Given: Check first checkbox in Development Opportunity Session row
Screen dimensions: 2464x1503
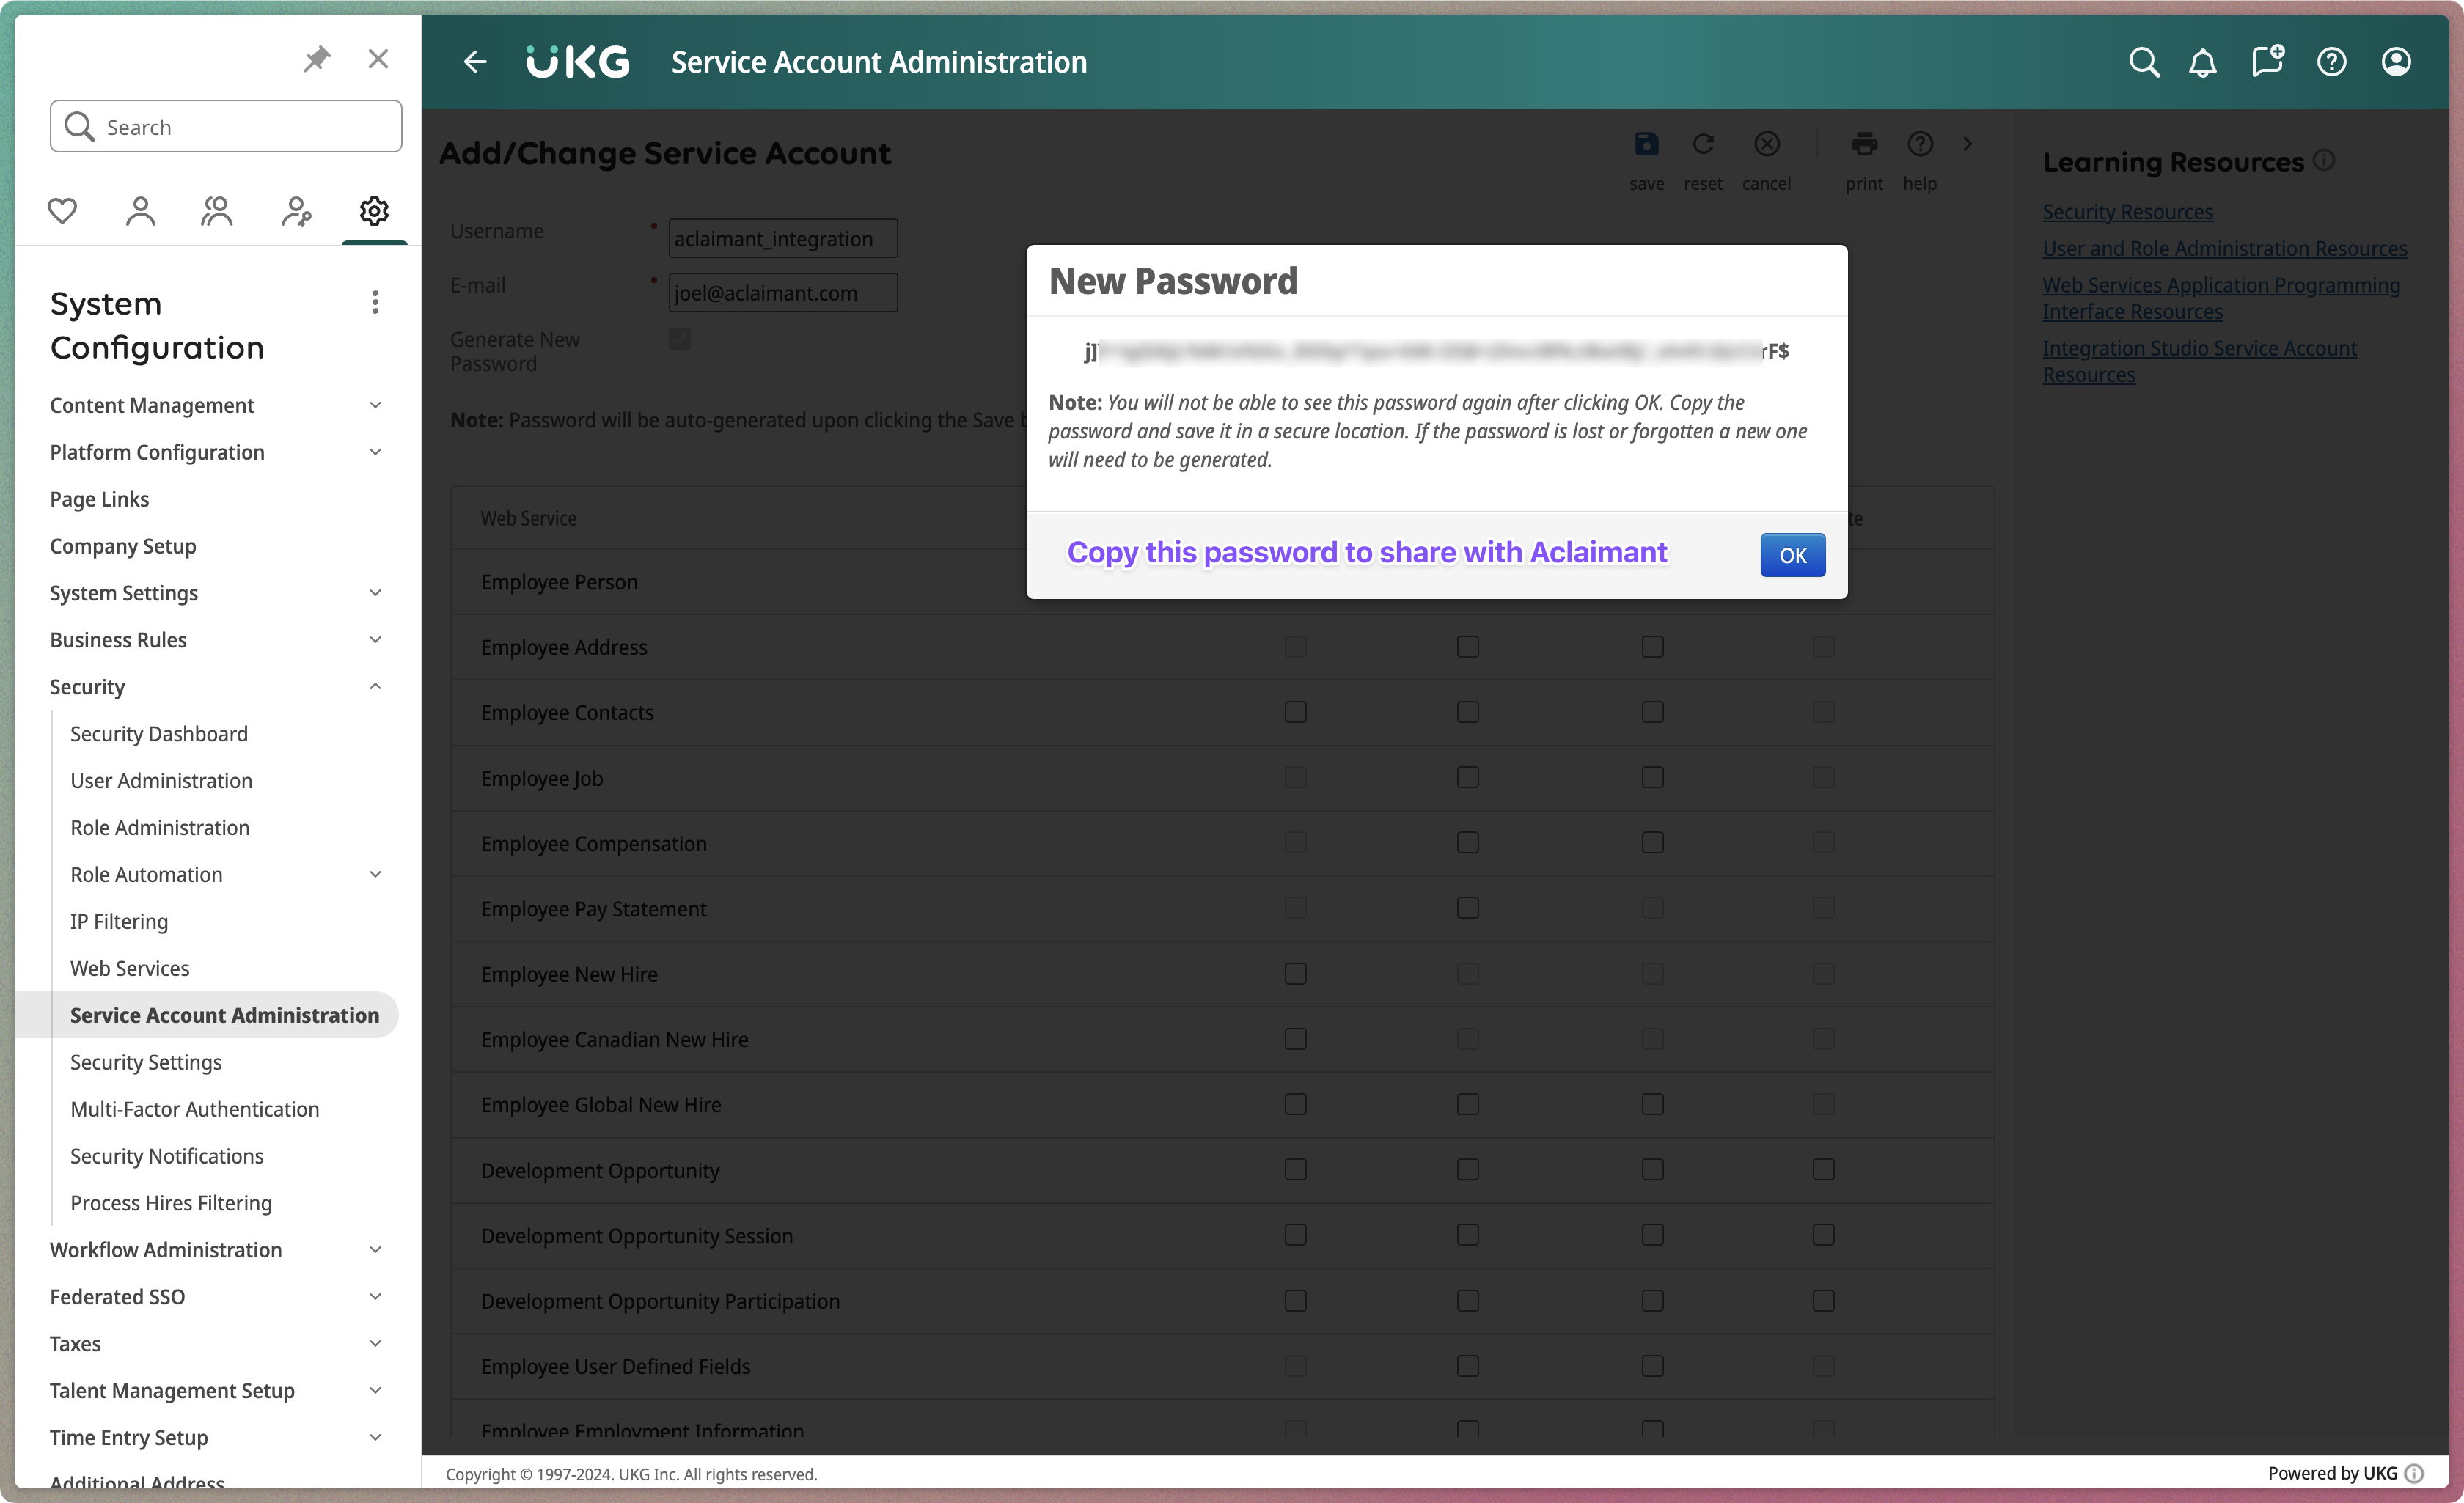Looking at the screenshot, I should coord(1296,1235).
